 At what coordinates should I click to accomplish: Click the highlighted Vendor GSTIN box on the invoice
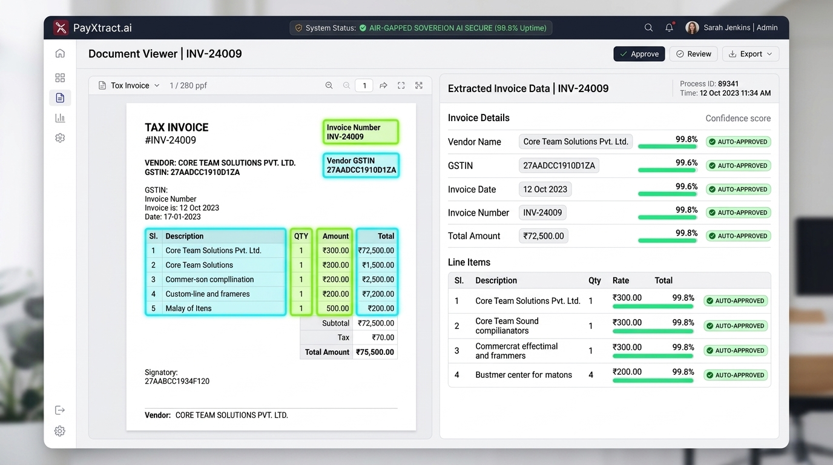[361, 165]
